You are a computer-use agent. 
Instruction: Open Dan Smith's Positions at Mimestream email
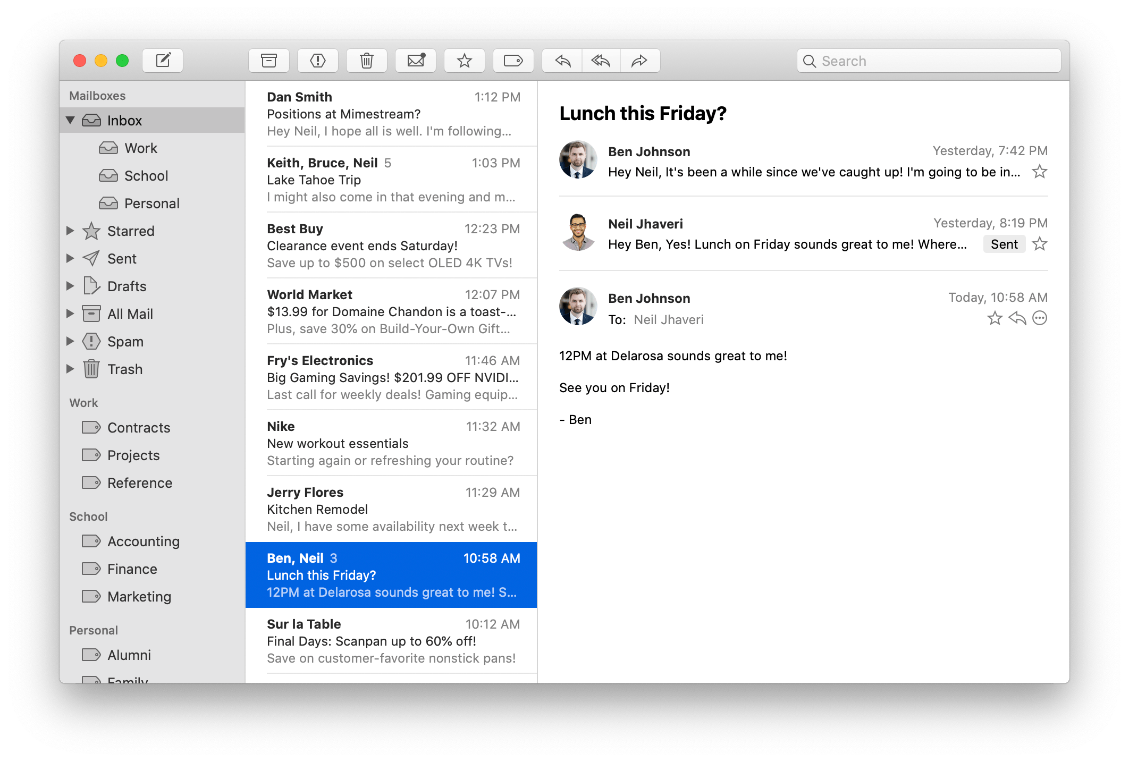(x=391, y=114)
